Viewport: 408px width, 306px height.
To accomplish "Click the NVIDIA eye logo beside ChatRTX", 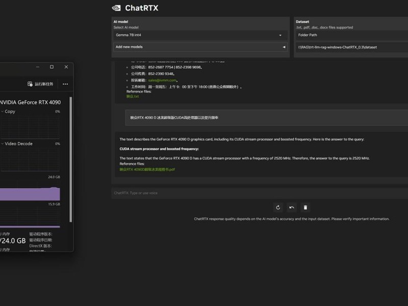I will 116,8.
